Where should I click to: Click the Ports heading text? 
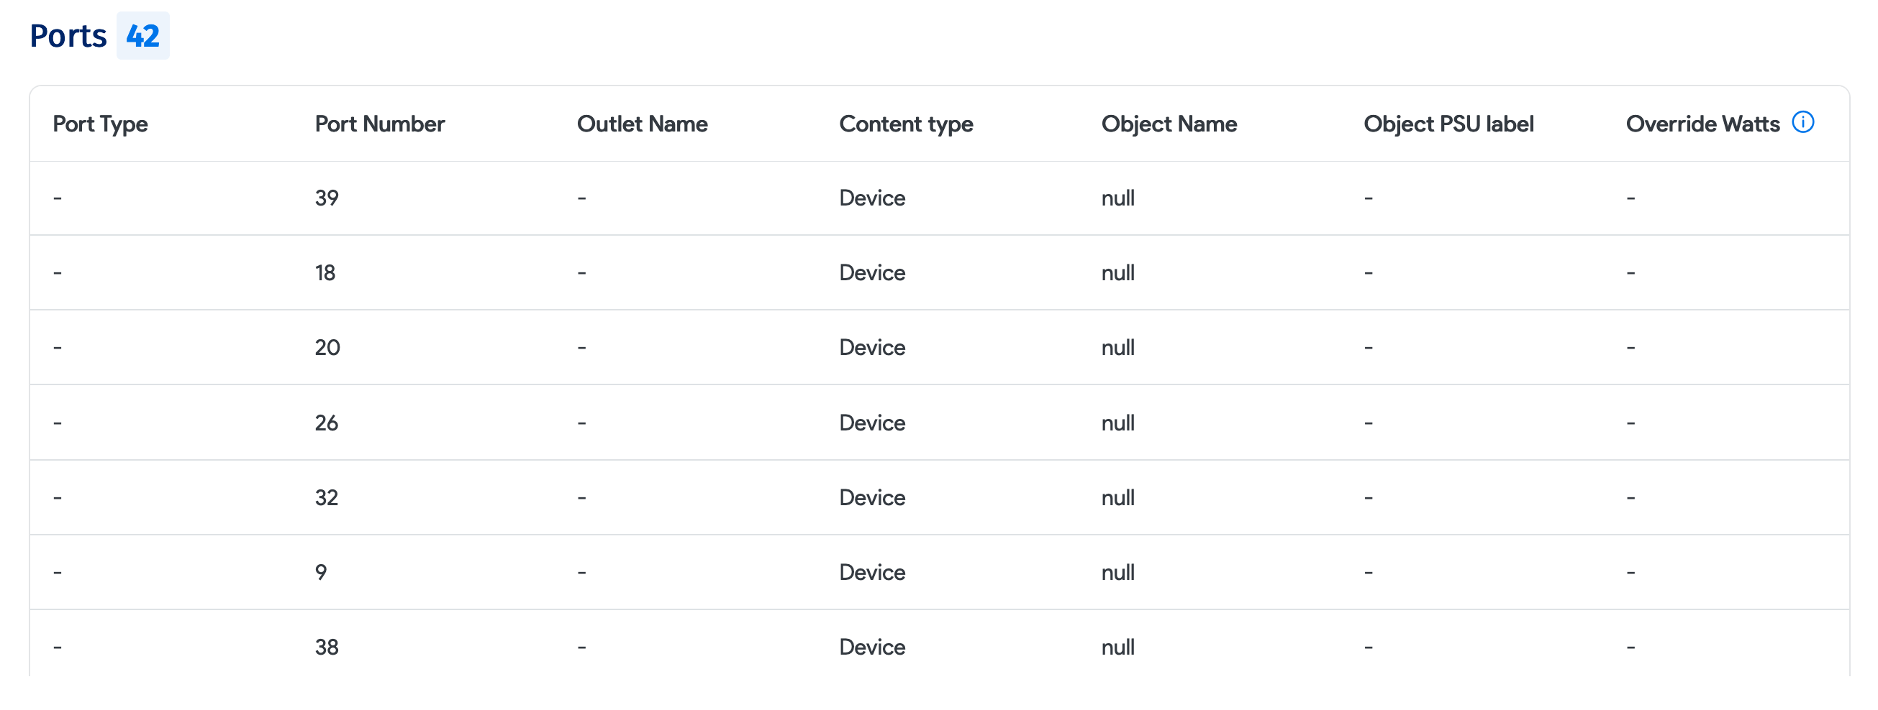(x=68, y=36)
